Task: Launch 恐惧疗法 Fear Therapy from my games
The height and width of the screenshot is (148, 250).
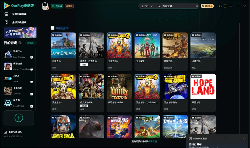Action: (x=19, y=54)
